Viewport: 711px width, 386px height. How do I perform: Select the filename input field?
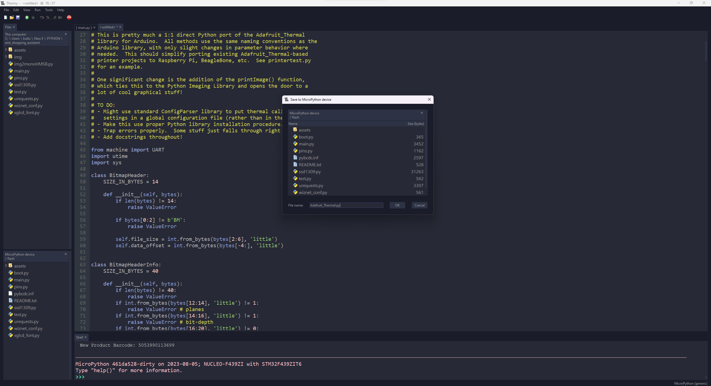pyautogui.click(x=346, y=205)
